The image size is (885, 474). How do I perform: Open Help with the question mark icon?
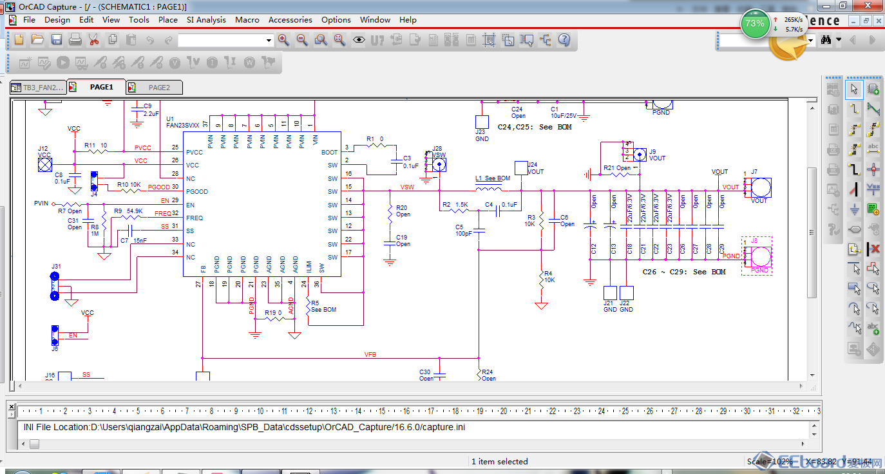coord(564,40)
